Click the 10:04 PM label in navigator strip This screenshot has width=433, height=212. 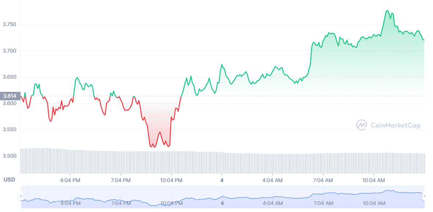coord(171,204)
